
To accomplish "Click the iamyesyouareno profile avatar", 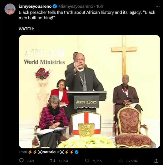I will coord(10,9).
